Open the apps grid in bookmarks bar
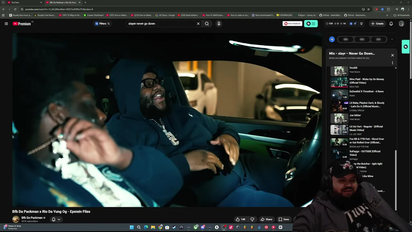 3,15
